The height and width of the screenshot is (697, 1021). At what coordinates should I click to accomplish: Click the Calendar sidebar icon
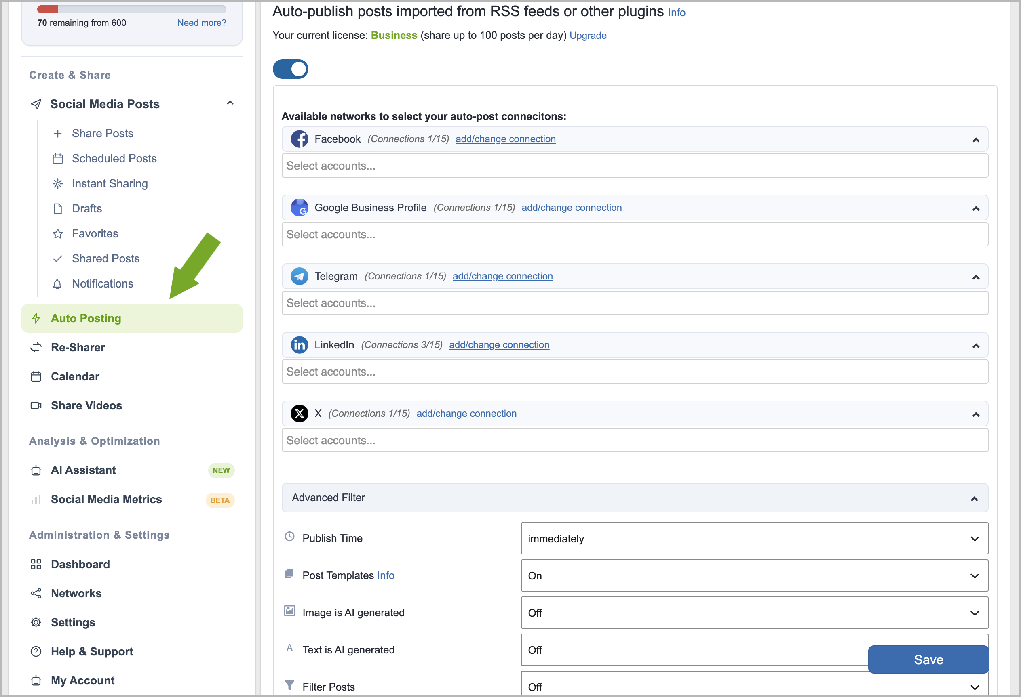click(36, 377)
